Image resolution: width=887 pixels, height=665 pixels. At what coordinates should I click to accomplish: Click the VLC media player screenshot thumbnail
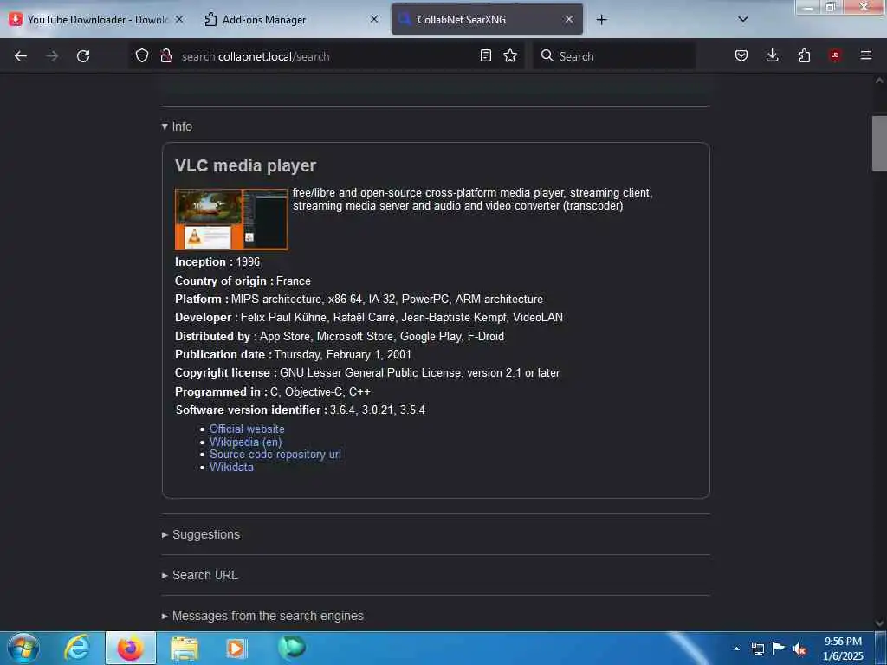[231, 219]
